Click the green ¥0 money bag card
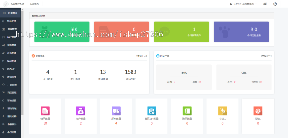 pyautogui.click(x=62, y=32)
